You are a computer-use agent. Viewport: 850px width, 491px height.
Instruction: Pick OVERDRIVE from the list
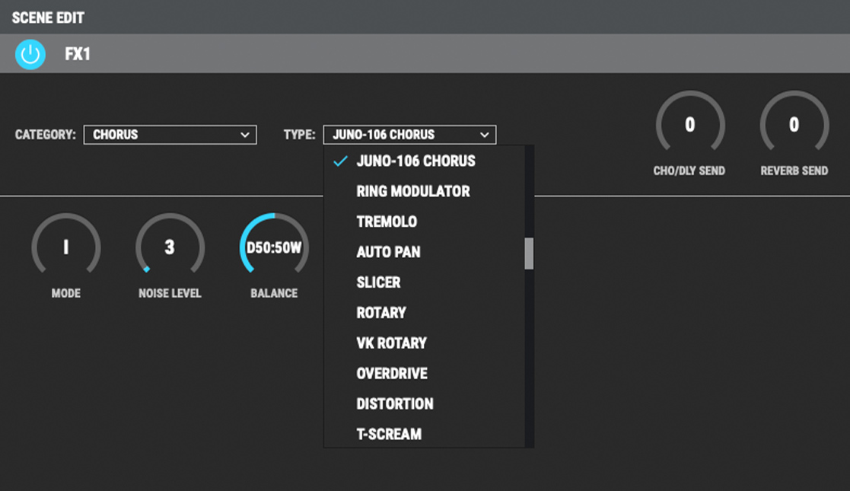tap(424, 374)
